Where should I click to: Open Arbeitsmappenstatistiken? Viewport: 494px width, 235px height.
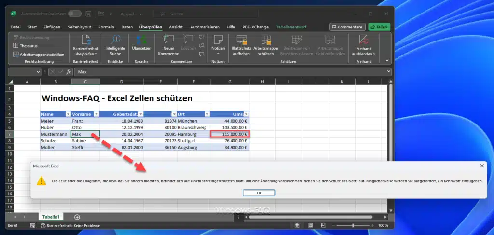click(39, 55)
